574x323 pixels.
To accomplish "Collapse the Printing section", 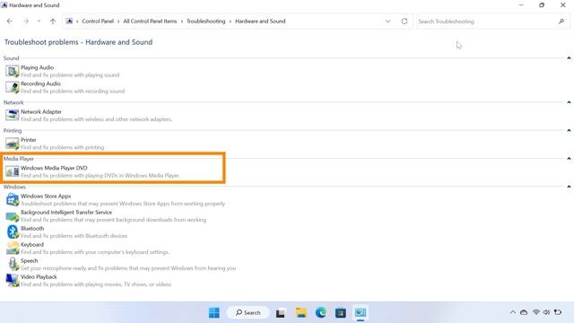I will [569, 130].
